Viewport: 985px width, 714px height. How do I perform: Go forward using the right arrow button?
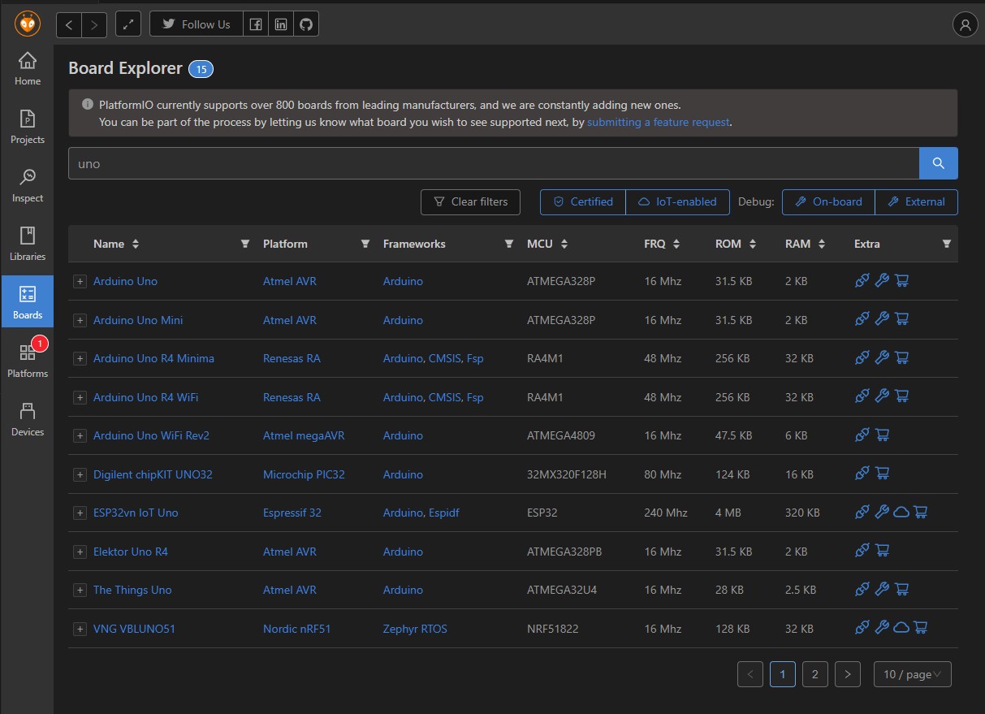[94, 24]
